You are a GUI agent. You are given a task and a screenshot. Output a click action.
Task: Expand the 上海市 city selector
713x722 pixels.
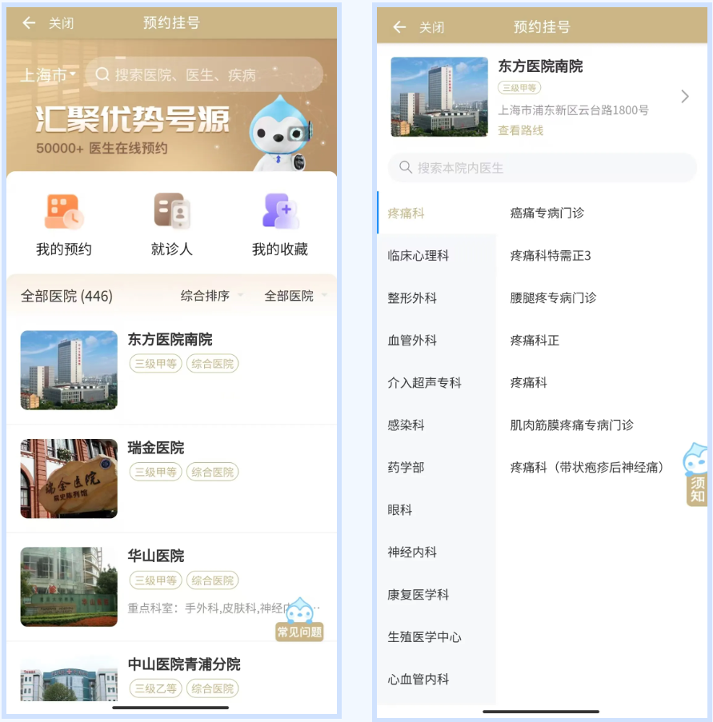[x=48, y=75]
